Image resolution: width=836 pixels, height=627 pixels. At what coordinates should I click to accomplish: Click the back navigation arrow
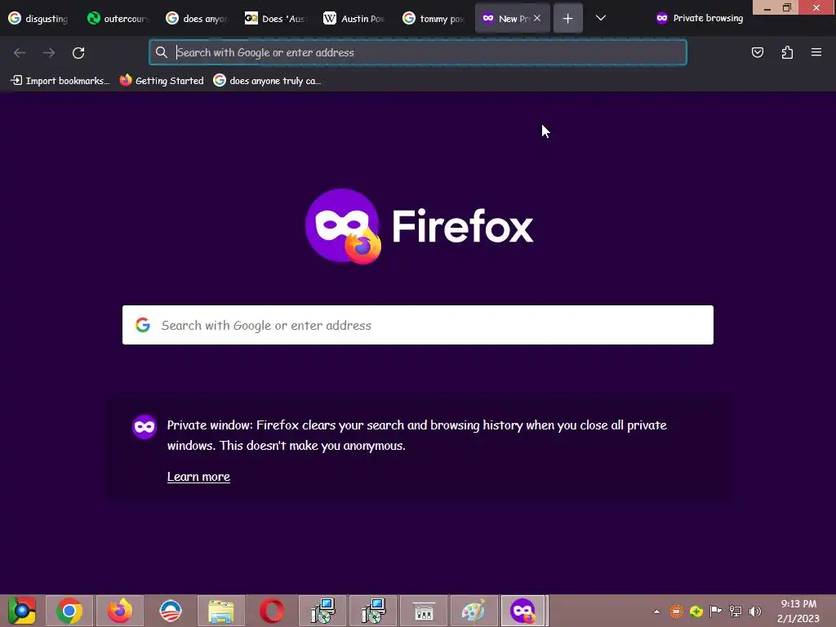(x=20, y=52)
